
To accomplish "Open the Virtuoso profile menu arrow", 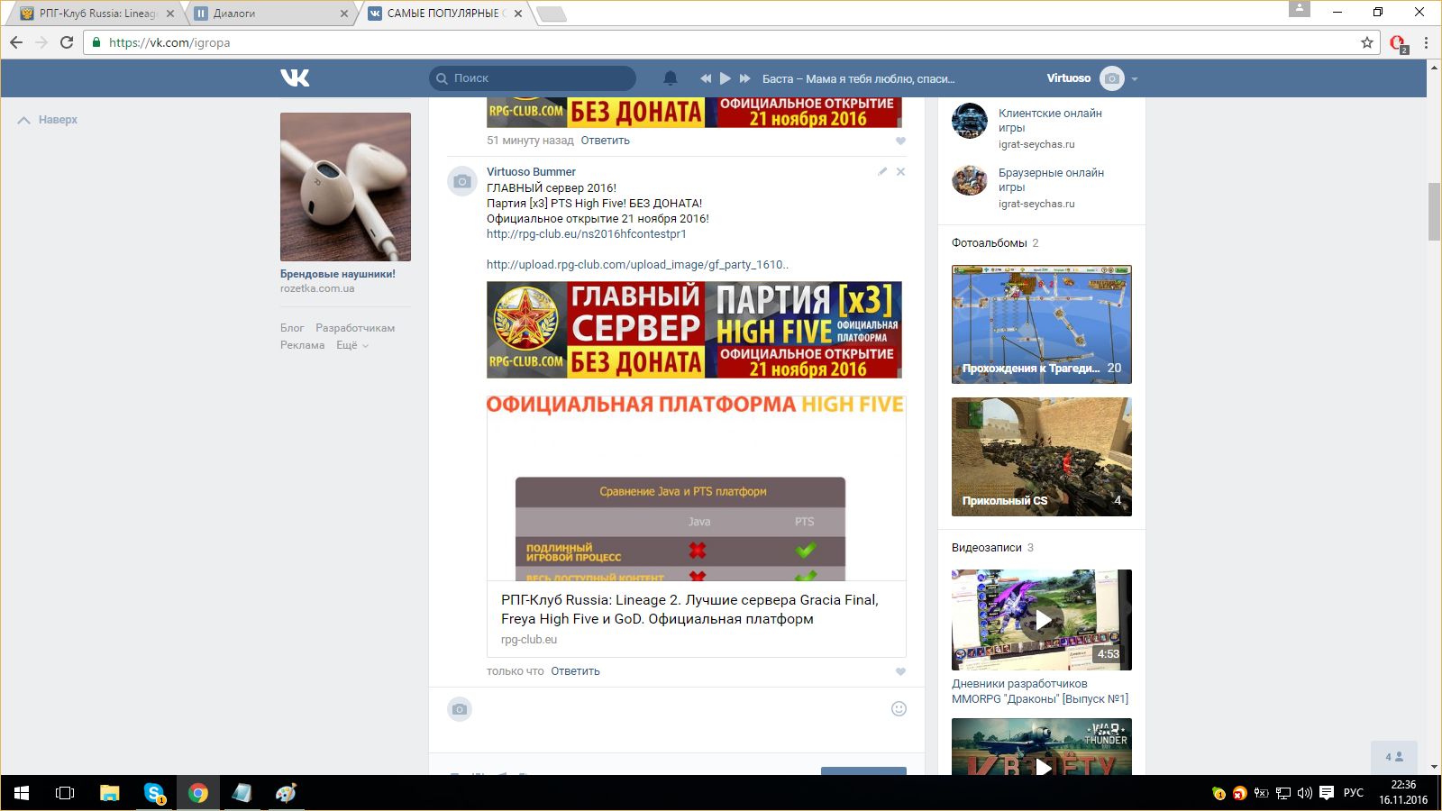I will tap(1135, 79).
